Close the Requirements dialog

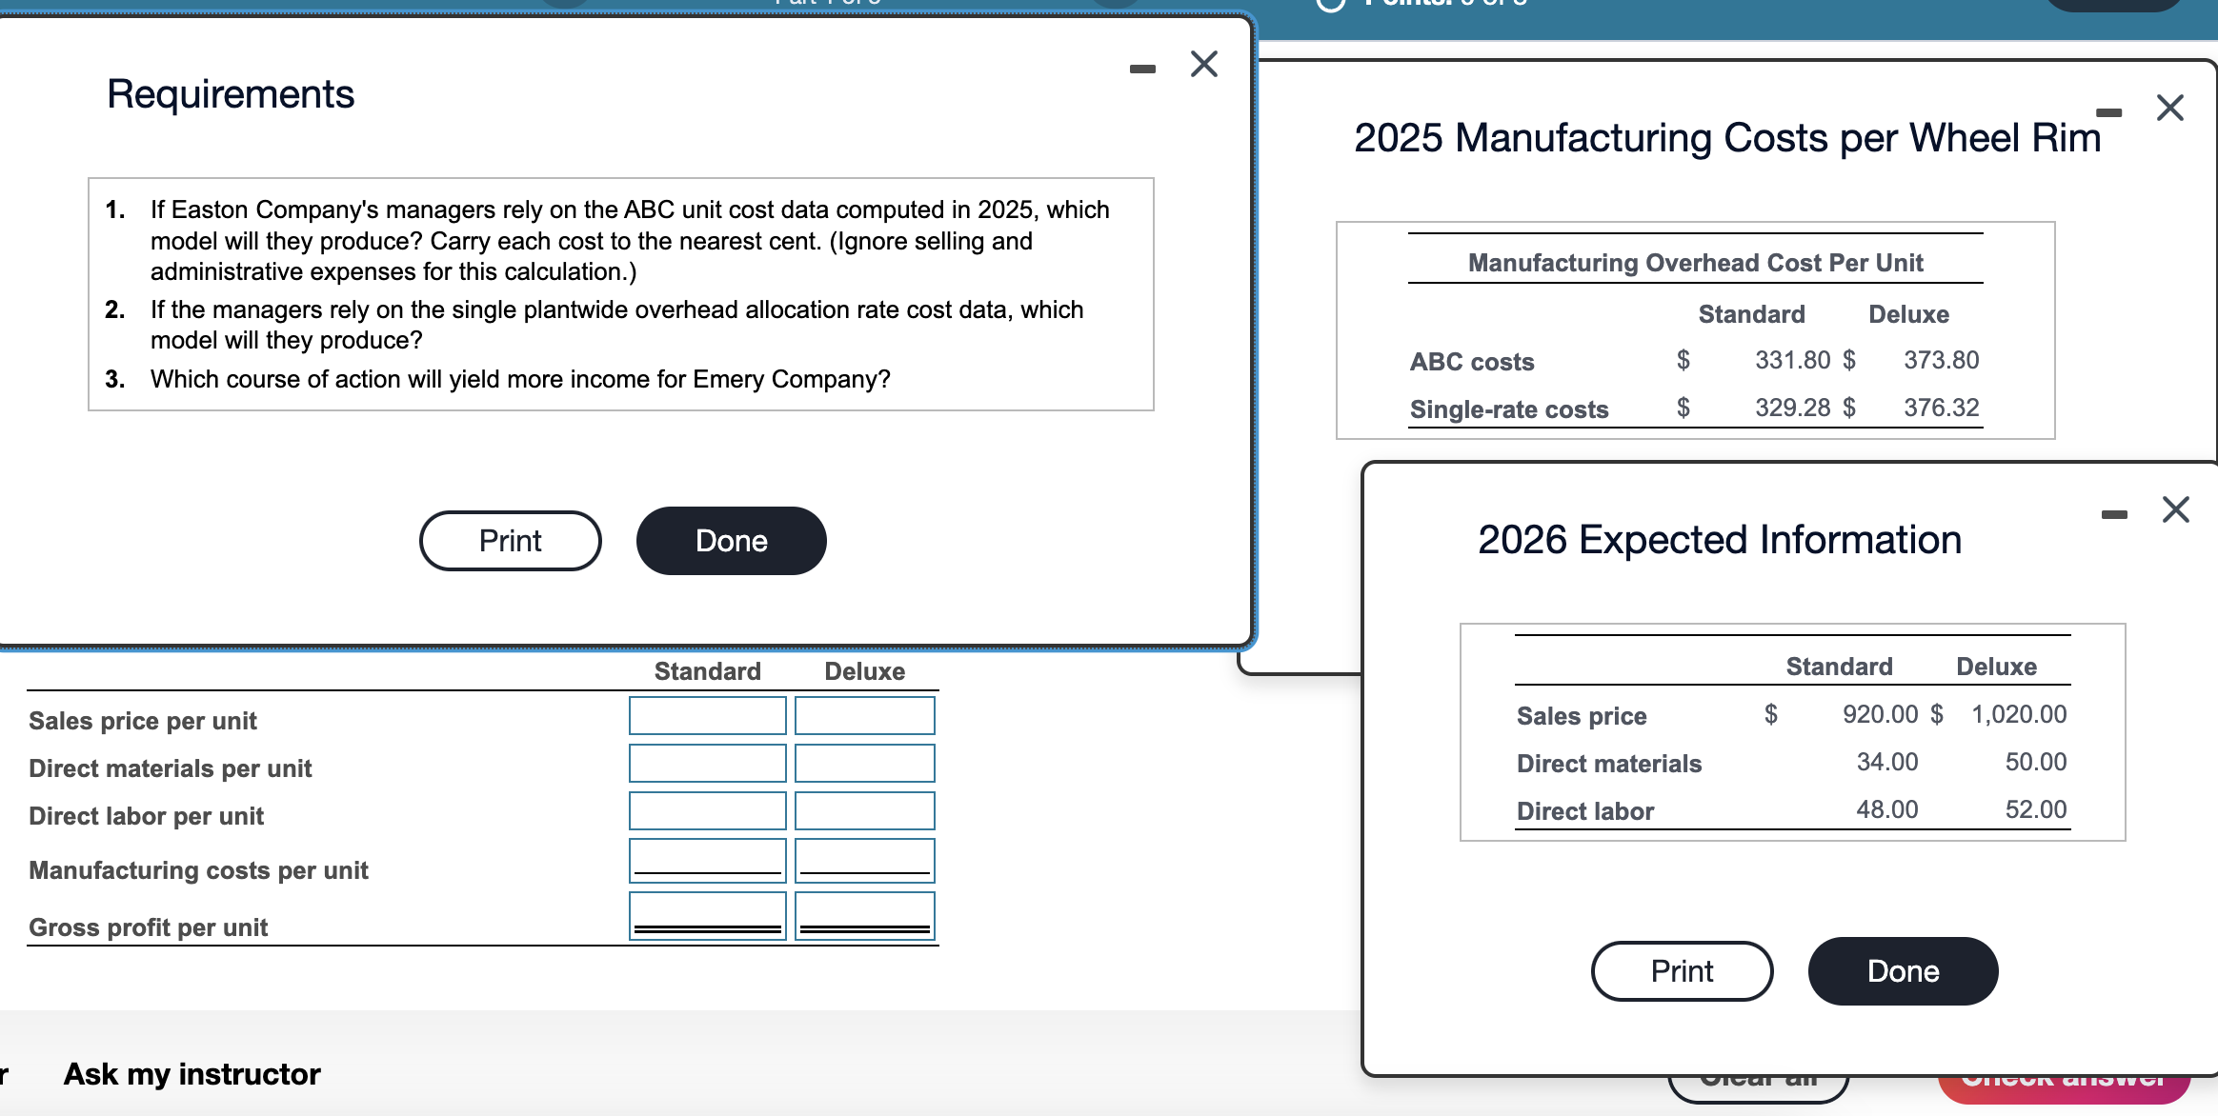pyautogui.click(x=1203, y=63)
